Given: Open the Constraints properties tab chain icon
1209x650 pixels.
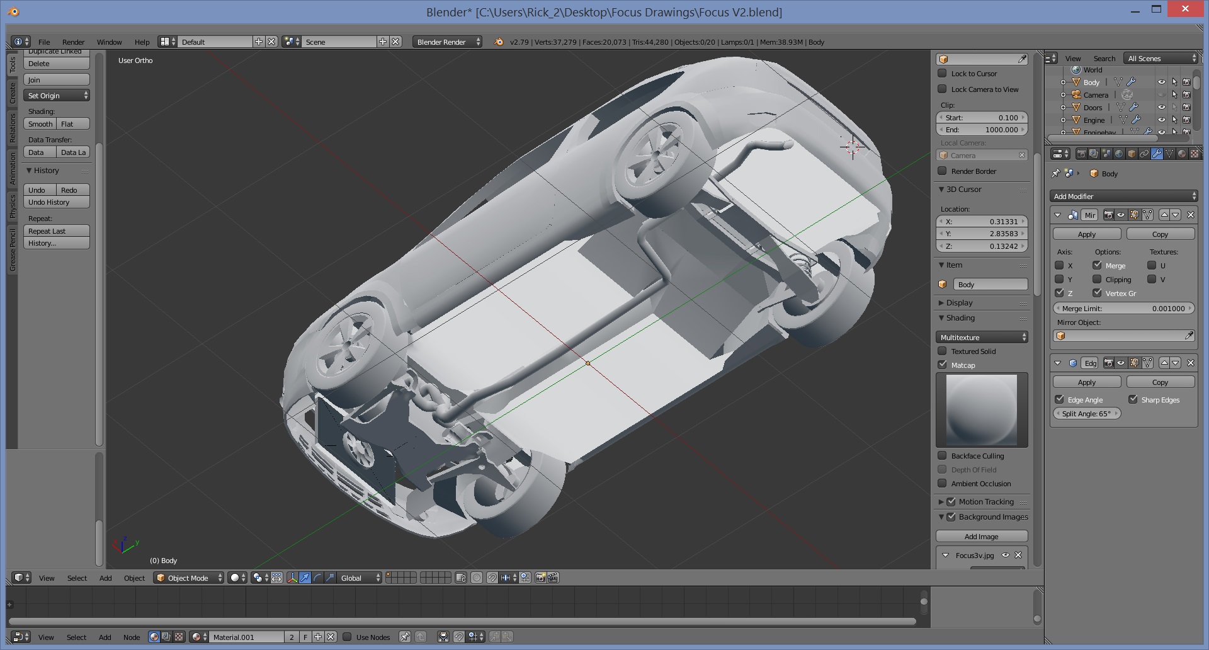Looking at the screenshot, I should point(1144,154).
